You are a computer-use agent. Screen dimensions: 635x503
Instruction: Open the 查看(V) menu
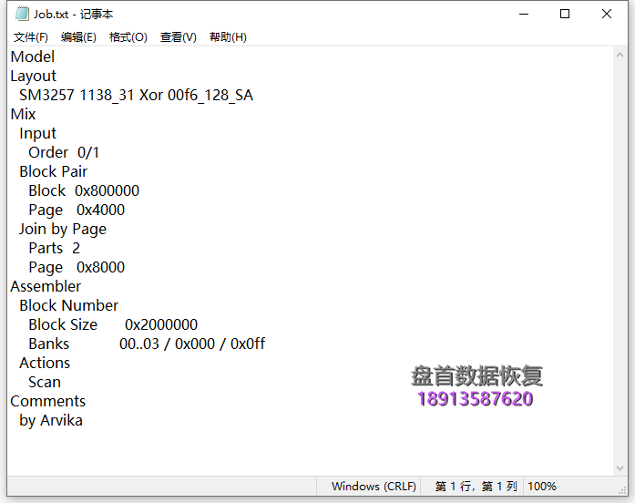(179, 37)
